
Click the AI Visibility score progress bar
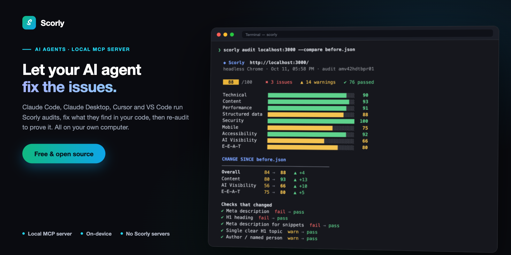click(x=310, y=141)
